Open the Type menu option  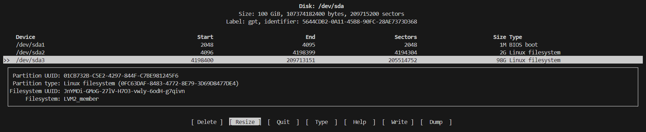[x=321, y=122]
